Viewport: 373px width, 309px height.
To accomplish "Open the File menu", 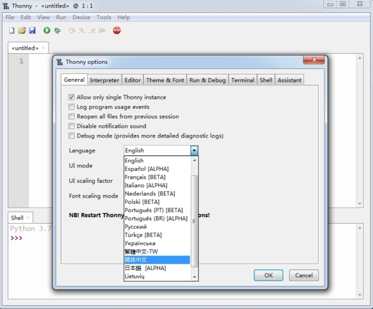I will [x=10, y=17].
